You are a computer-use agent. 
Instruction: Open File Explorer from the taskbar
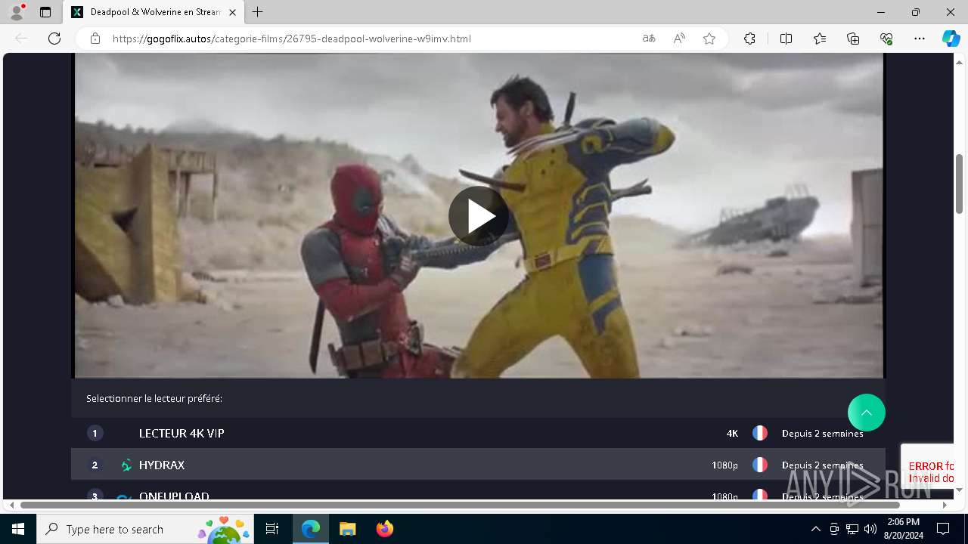pos(347,529)
